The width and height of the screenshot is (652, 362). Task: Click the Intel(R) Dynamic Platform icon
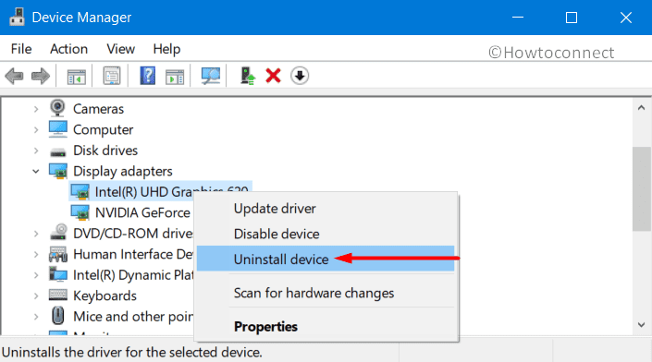(x=57, y=274)
